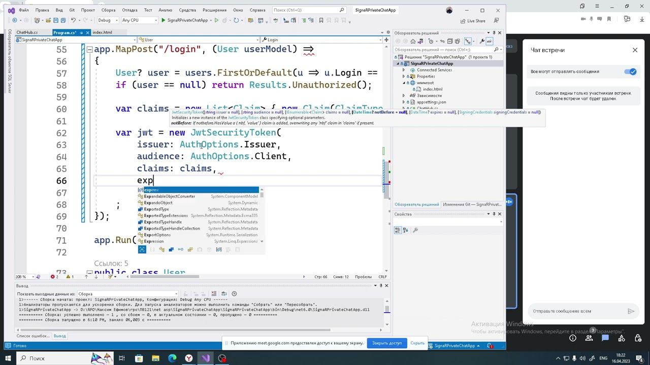The height and width of the screenshot is (365, 650).
Task: Show categorized view in Properties panel
Action: (x=398, y=230)
